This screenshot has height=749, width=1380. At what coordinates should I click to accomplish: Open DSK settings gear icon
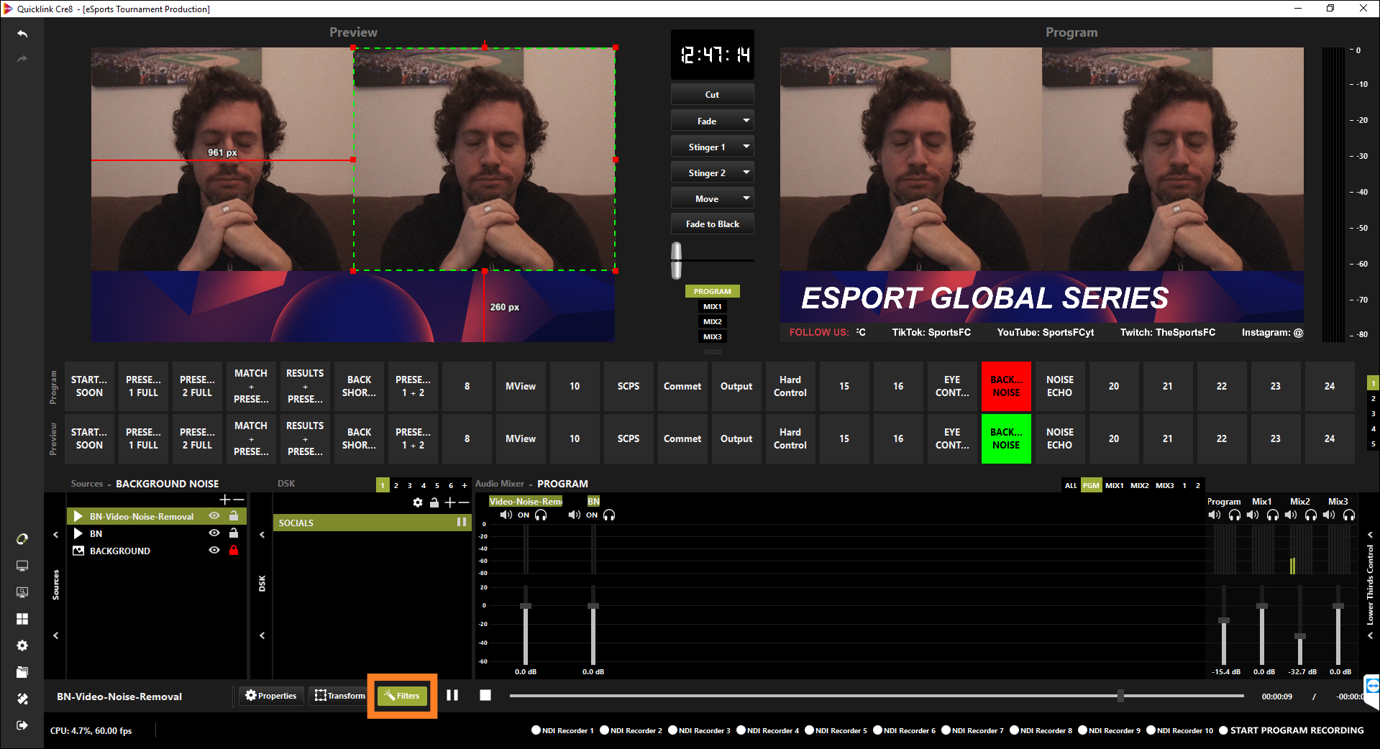coord(418,502)
